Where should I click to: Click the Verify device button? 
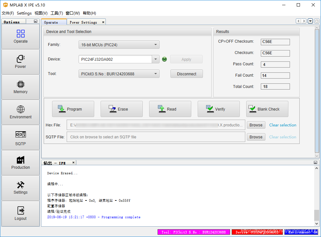pyautogui.click(x=219, y=109)
